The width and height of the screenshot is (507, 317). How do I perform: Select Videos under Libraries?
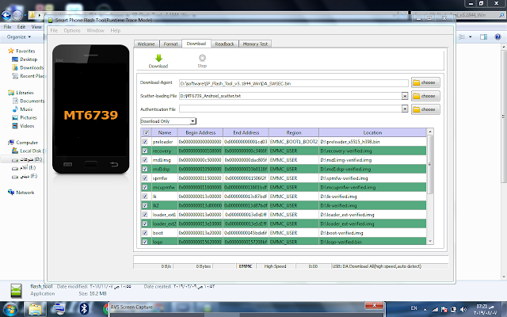[23, 126]
